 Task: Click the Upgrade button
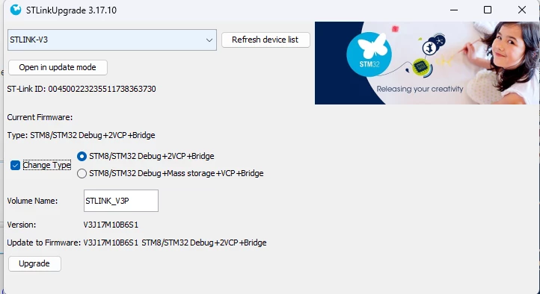click(x=35, y=263)
